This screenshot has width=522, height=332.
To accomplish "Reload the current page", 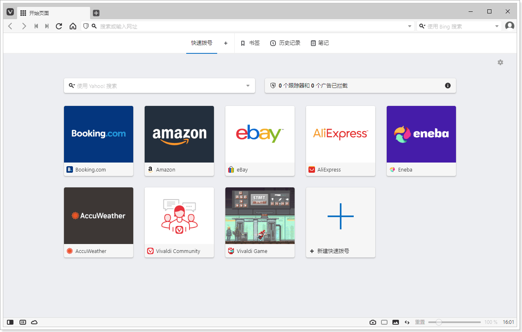I will [59, 26].
